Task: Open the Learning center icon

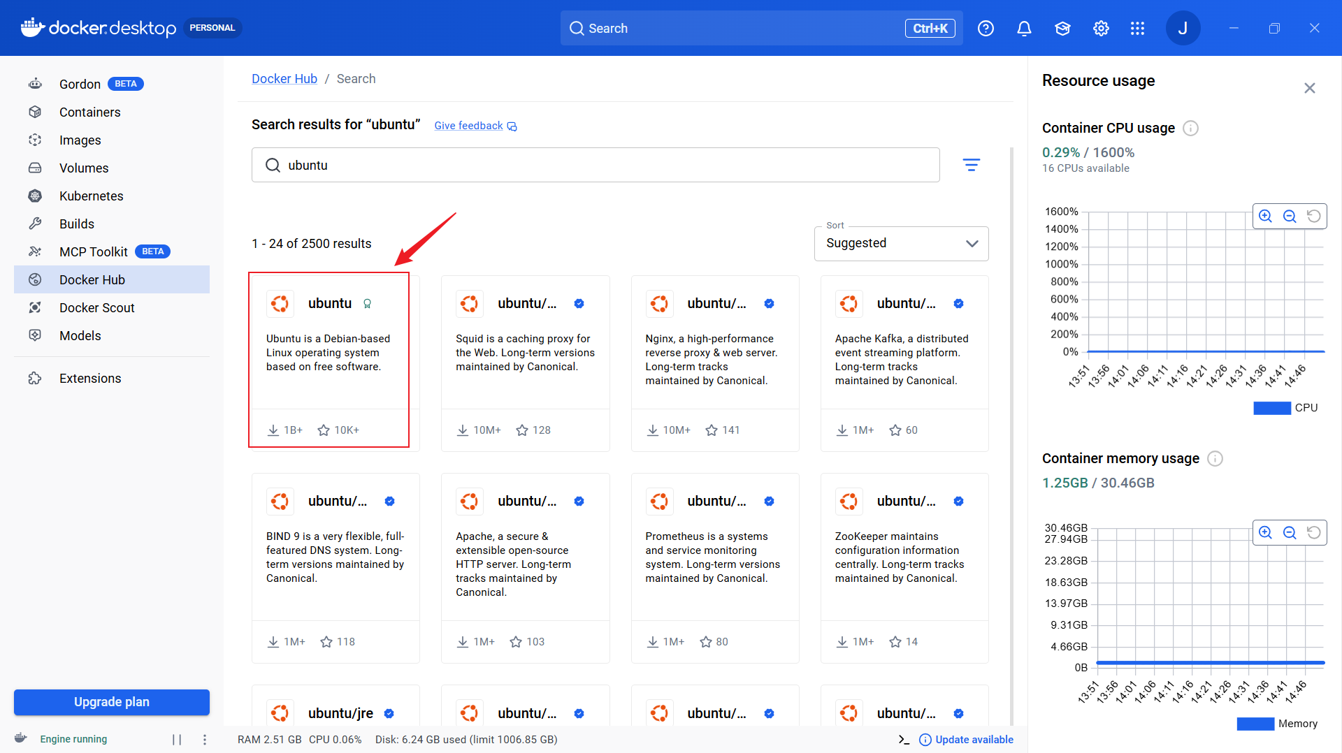Action: (x=1062, y=28)
